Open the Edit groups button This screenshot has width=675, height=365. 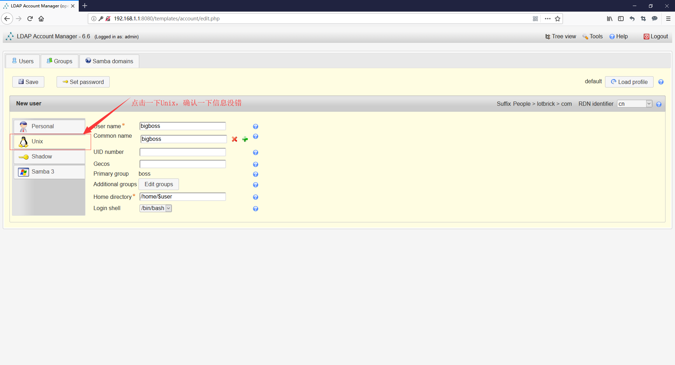159,184
